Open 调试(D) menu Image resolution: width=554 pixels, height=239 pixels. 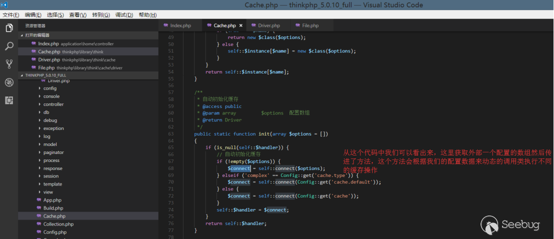(124, 15)
